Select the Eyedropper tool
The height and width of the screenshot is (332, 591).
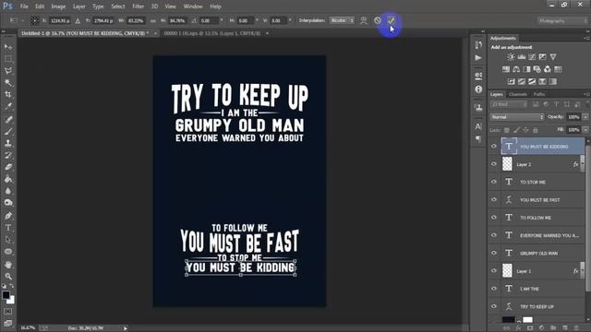point(8,106)
